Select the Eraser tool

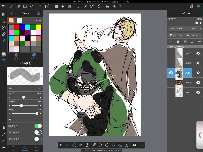18,6
